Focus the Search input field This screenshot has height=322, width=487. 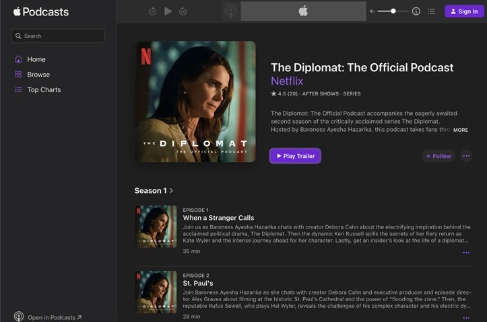click(x=58, y=36)
